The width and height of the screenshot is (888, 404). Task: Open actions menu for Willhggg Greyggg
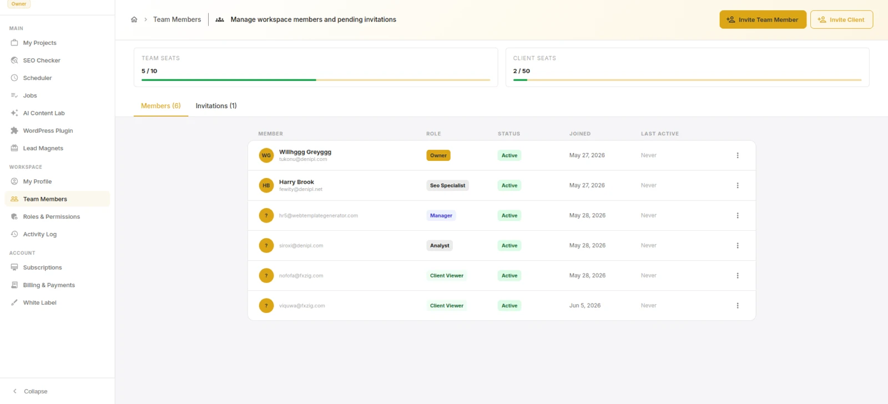(x=738, y=155)
